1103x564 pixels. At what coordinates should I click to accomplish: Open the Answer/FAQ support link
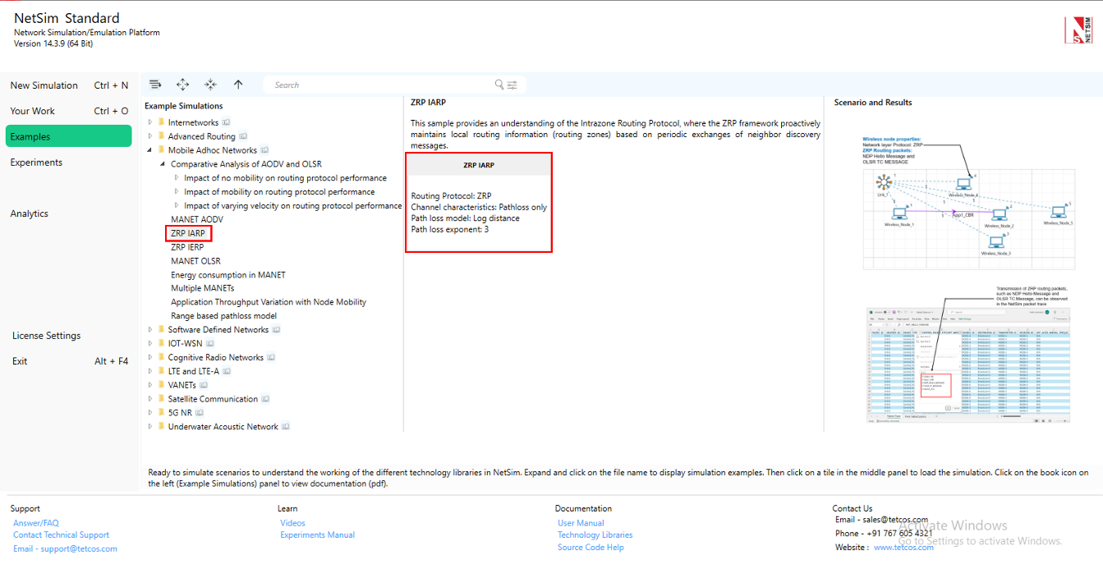(36, 523)
